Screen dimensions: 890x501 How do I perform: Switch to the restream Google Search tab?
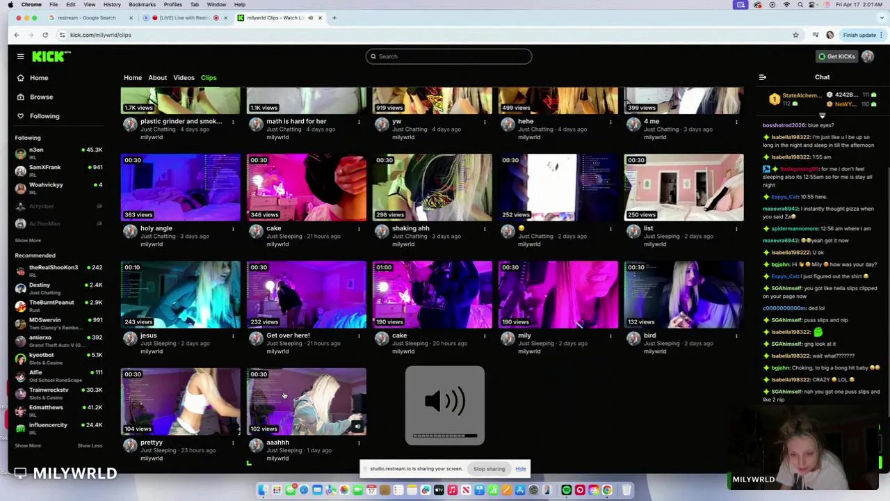pyautogui.click(x=86, y=18)
